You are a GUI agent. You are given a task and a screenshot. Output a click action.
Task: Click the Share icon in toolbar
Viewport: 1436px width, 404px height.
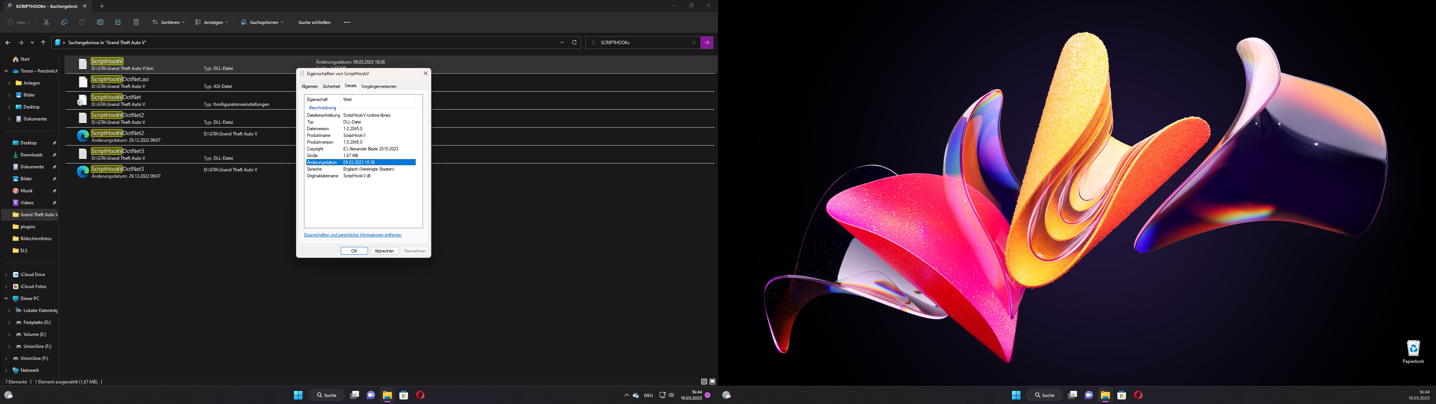coord(118,22)
